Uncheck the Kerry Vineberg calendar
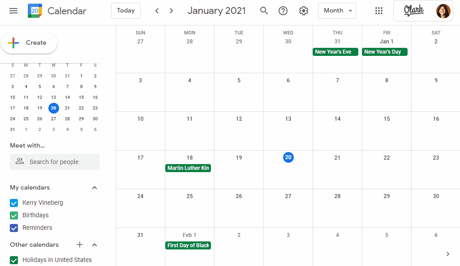This screenshot has height=266, width=460. click(14, 203)
